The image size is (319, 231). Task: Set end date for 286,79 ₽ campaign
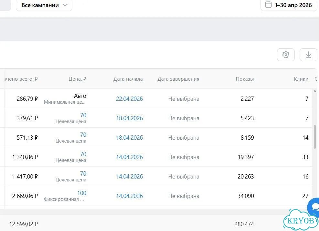pos(184,99)
